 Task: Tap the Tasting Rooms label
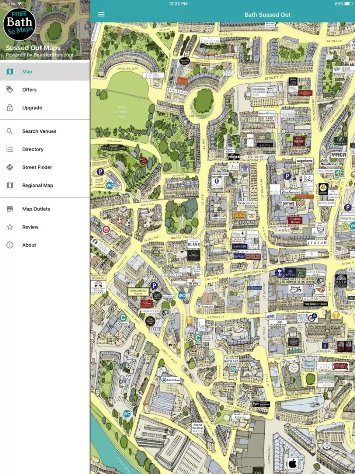(295, 220)
